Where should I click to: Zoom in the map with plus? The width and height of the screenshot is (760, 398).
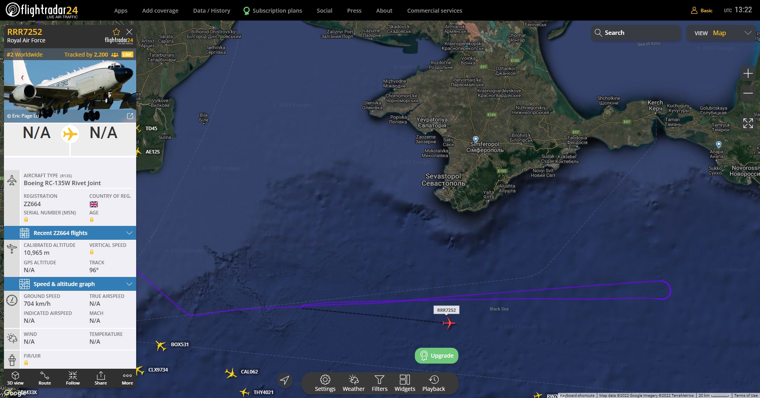(x=748, y=74)
